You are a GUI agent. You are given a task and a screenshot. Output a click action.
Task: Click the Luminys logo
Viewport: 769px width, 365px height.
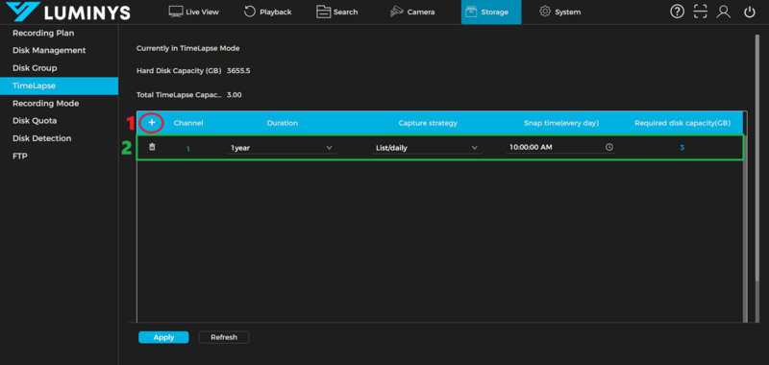click(68, 12)
